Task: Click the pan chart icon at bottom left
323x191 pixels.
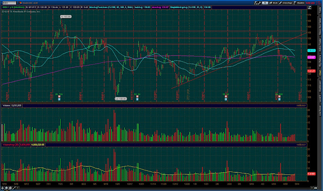Action: tap(3, 188)
